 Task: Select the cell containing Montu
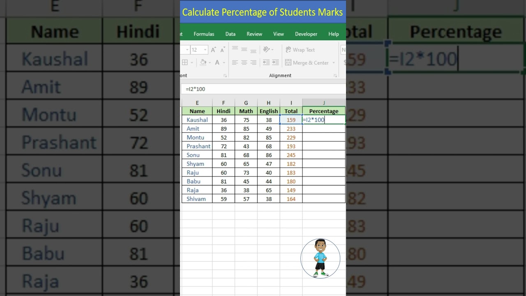[197, 137]
